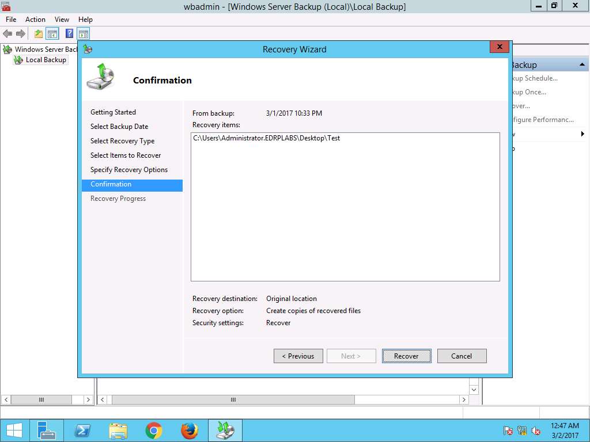Click the Up One Level folder icon
This screenshot has height=442, width=590.
(39, 34)
